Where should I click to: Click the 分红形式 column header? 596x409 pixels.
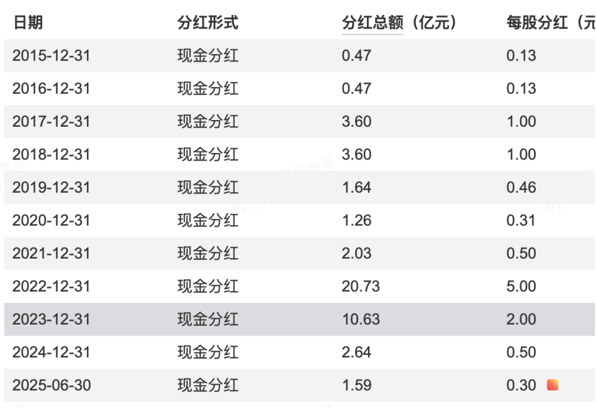coord(207,23)
